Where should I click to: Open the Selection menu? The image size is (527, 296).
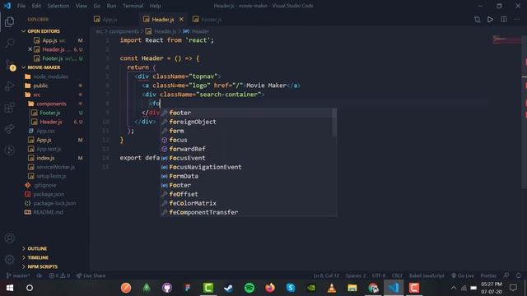coord(58,6)
